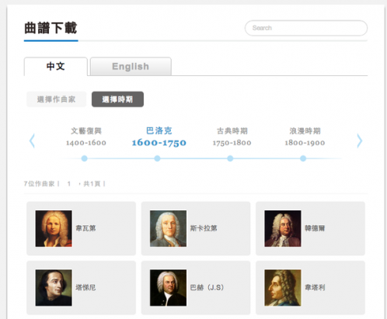Open Handel's portrait thumbnail (韓德爾)
387x319 pixels.
point(283,228)
